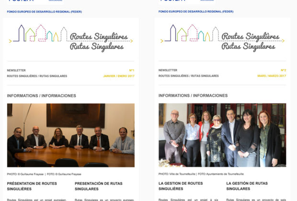The image size is (297, 201).
Task: Open the meeting table photo in newsletter N°1
Action: click(x=71, y=135)
